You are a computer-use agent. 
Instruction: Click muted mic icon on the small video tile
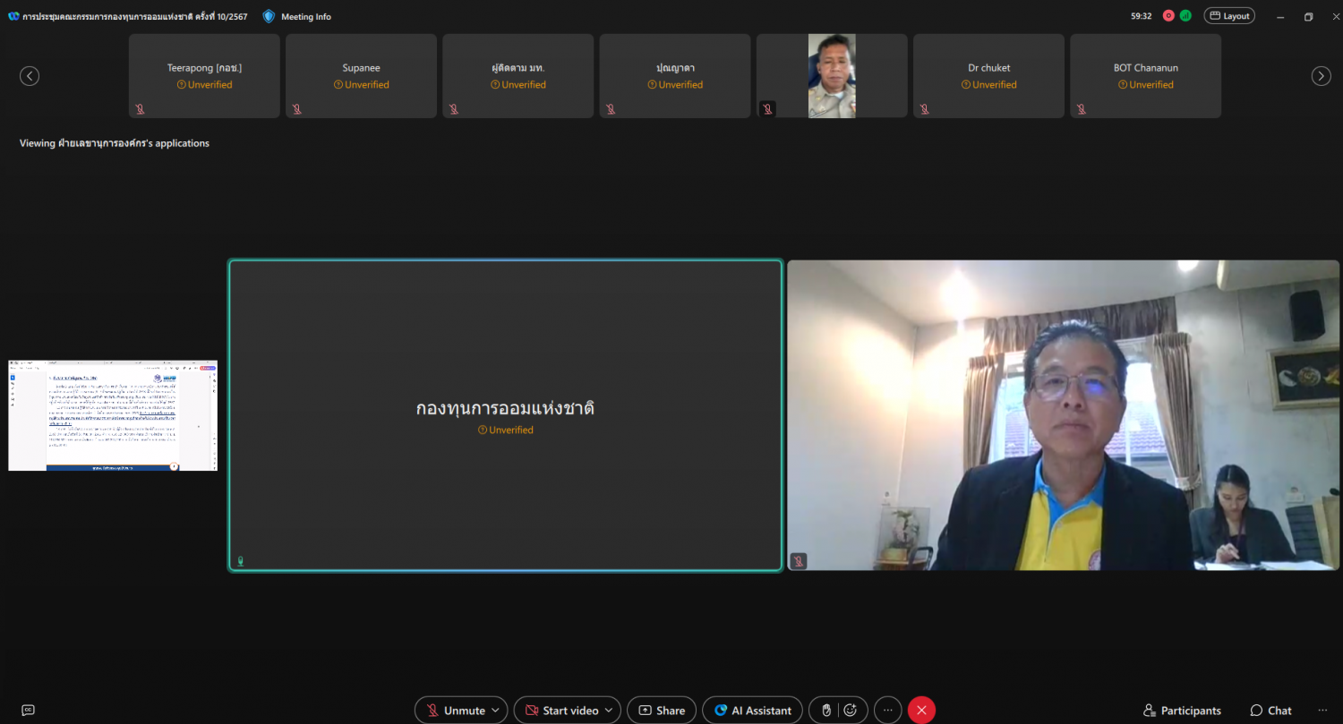(767, 109)
